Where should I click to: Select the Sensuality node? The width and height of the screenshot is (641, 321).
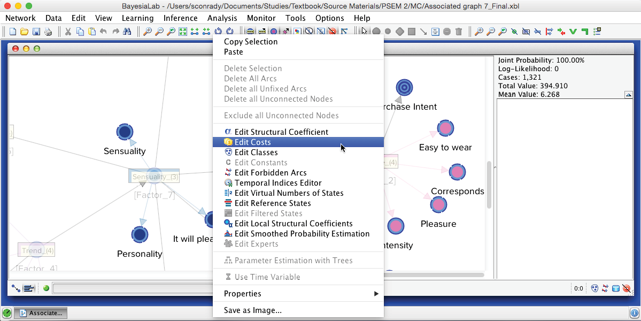(x=125, y=133)
